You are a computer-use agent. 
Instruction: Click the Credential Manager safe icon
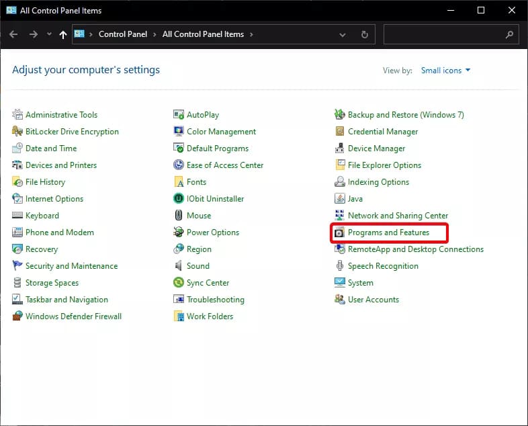[340, 131]
